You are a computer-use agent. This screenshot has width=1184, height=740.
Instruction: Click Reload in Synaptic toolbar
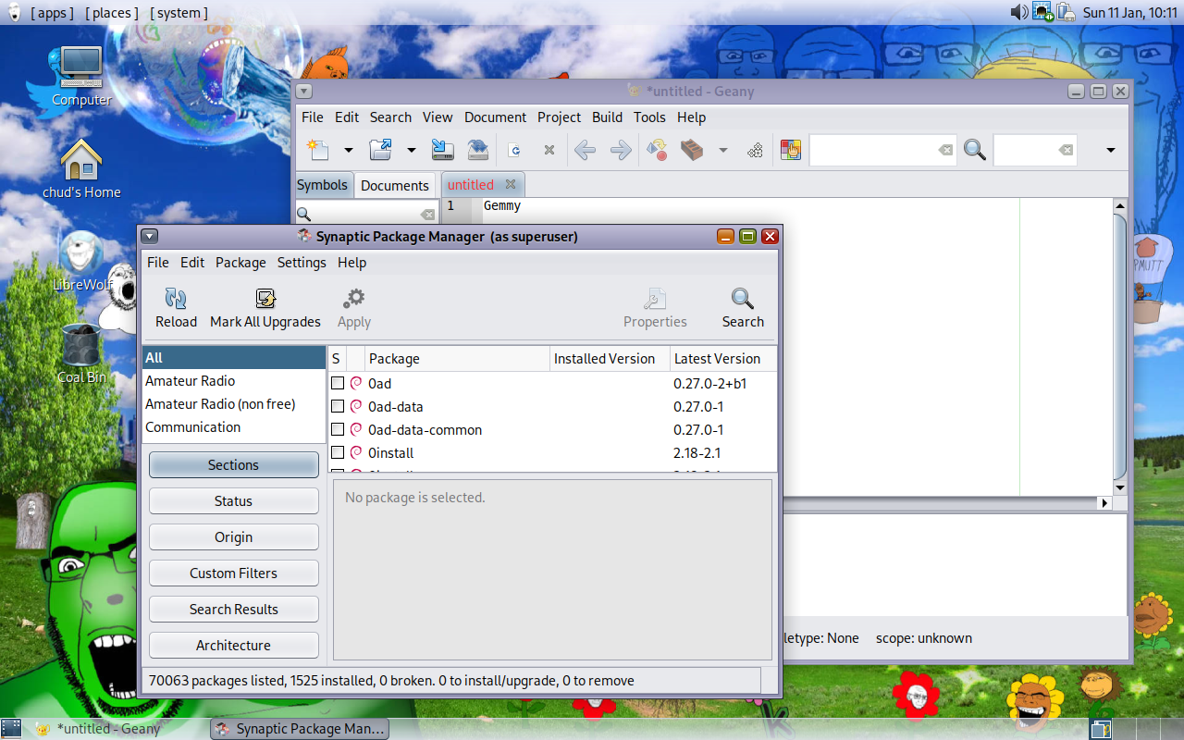pyautogui.click(x=176, y=308)
